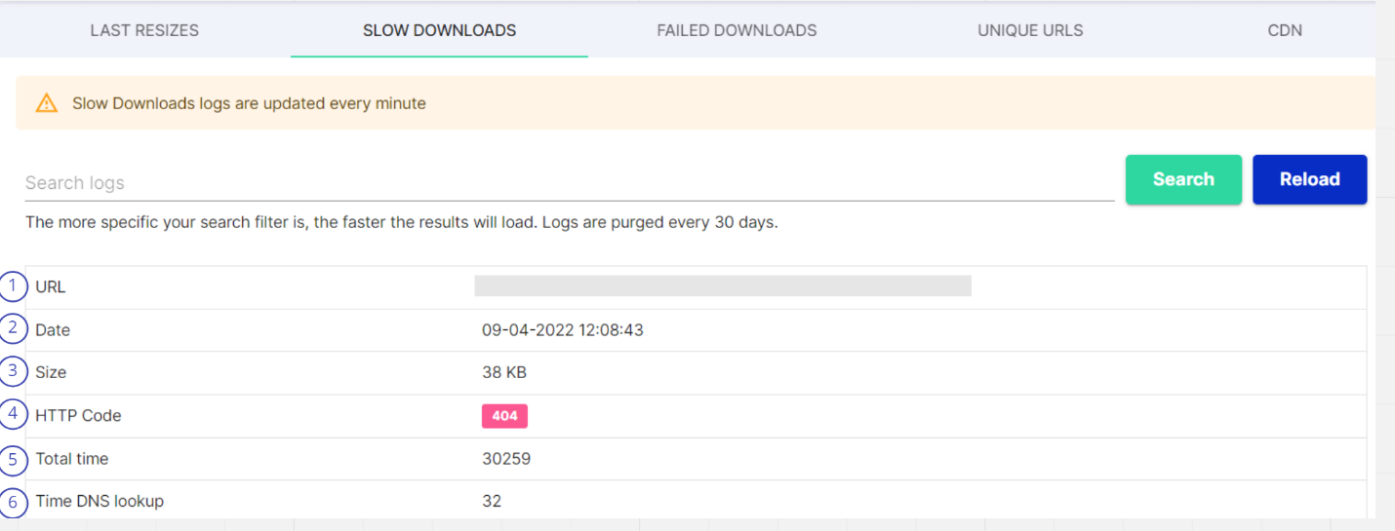Click the pink 404 HTTP code badge

(x=504, y=416)
